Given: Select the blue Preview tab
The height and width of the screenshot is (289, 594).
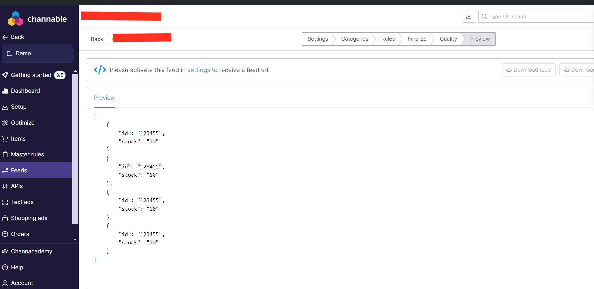Looking at the screenshot, I should click(104, 98).
